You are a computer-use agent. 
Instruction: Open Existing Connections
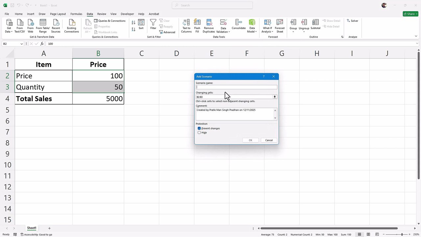pyautogui.click(x=72, y=26)
